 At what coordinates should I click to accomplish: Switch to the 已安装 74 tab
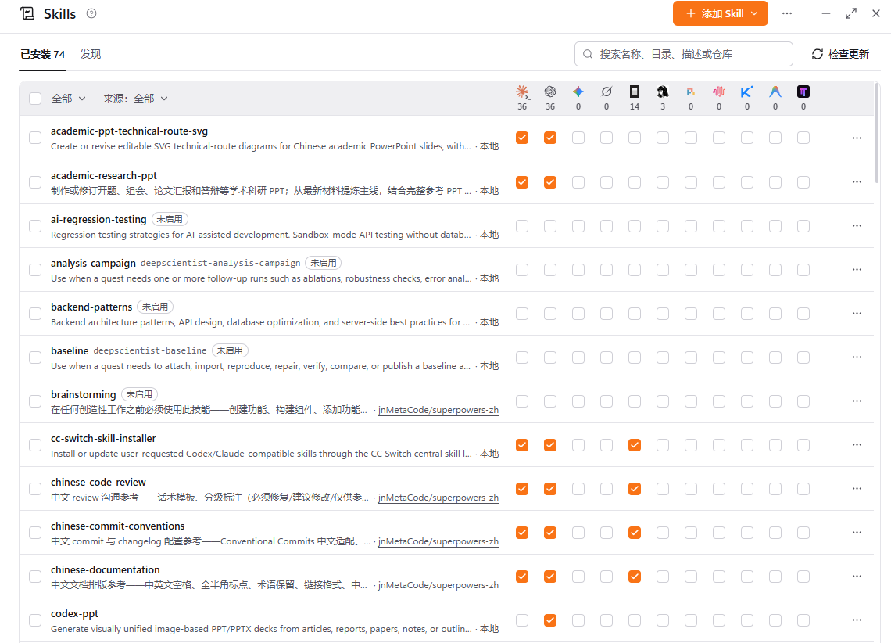[43, 55]
